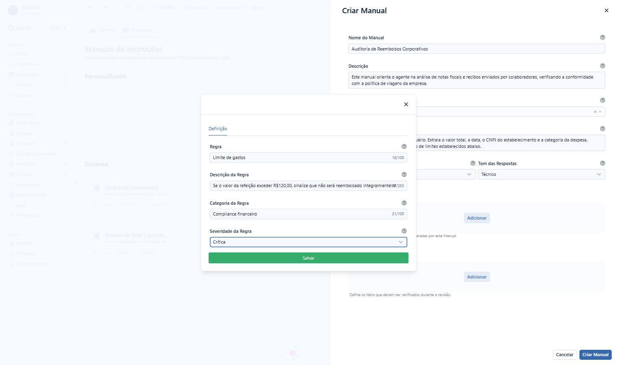Click into the Regra input field
617x365 pixels.
(308, 157)
